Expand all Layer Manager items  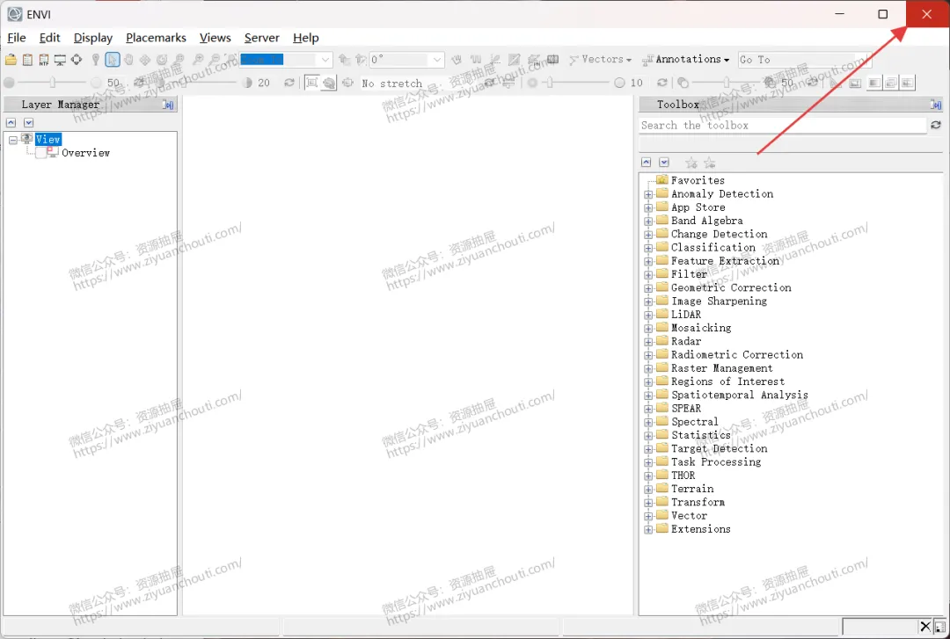[x=28, y=122]
